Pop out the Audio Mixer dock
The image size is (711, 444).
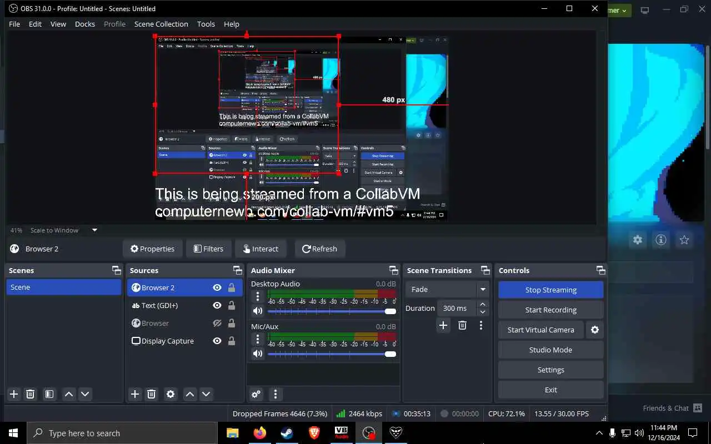pyautogui.click(x=393, y=270)
